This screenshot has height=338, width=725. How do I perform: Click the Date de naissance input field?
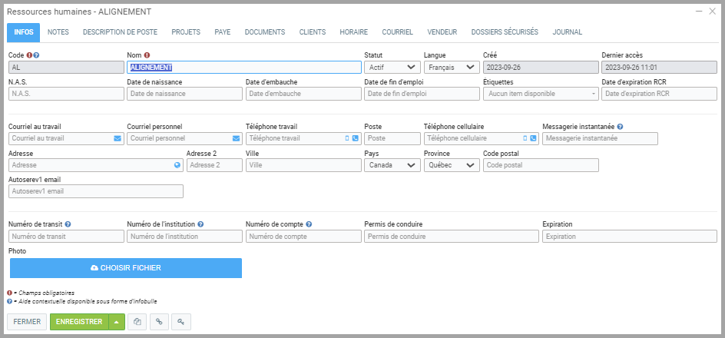(184, 94)
